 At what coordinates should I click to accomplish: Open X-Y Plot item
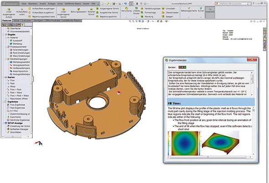point(12,111)
